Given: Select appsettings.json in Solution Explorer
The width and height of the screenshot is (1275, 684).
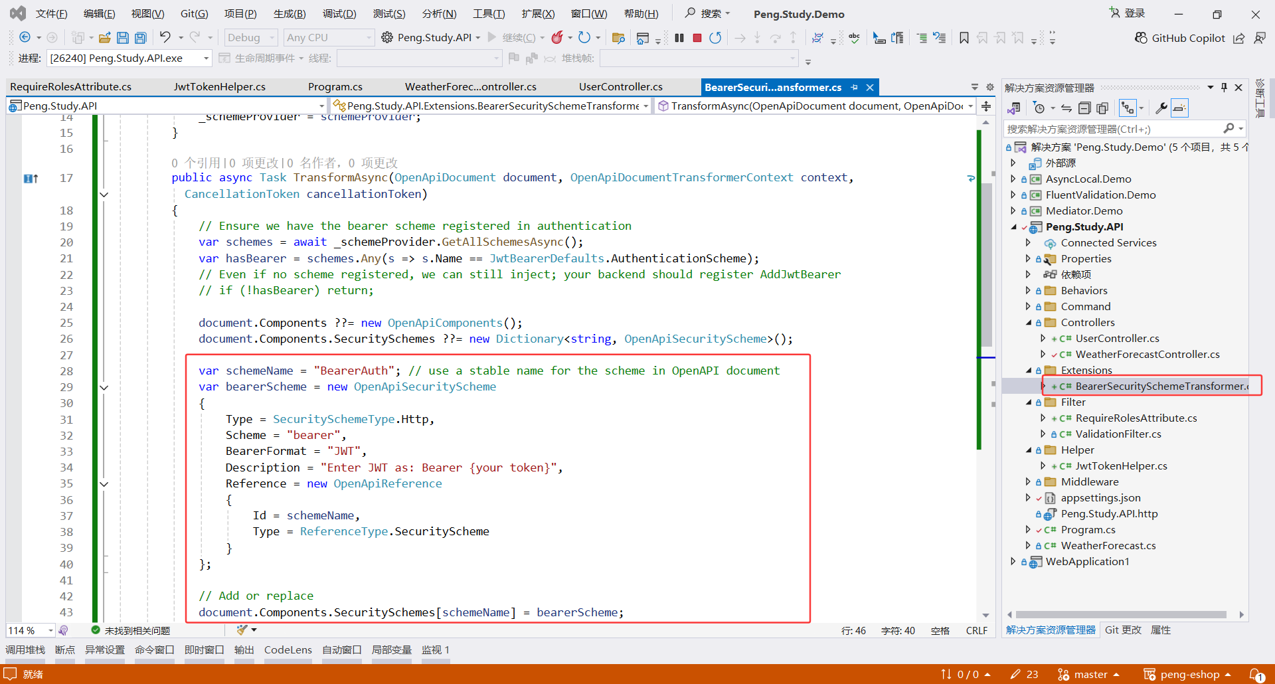Looking at the screenshot, I should point(1100,498).
